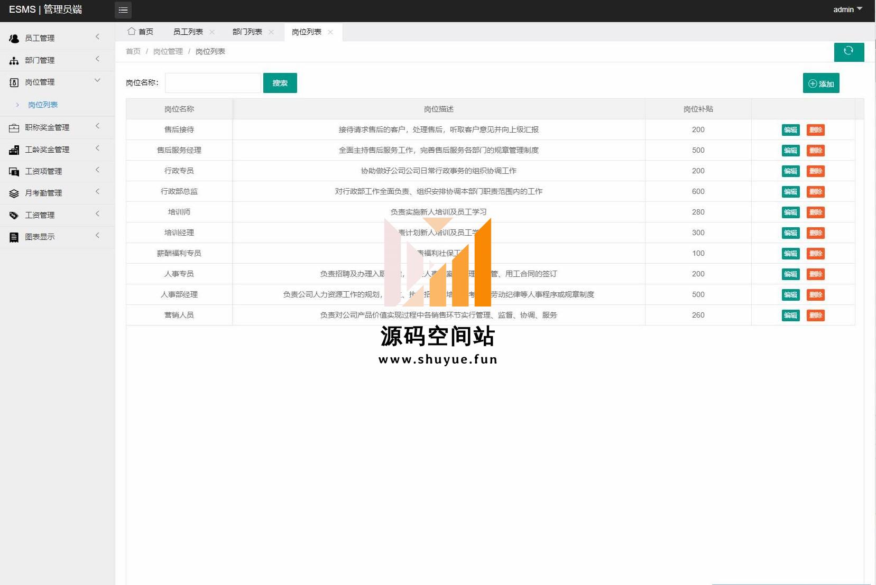
Task: Click the 工资项管理 icon in sidebar
Action: (14, 171)
